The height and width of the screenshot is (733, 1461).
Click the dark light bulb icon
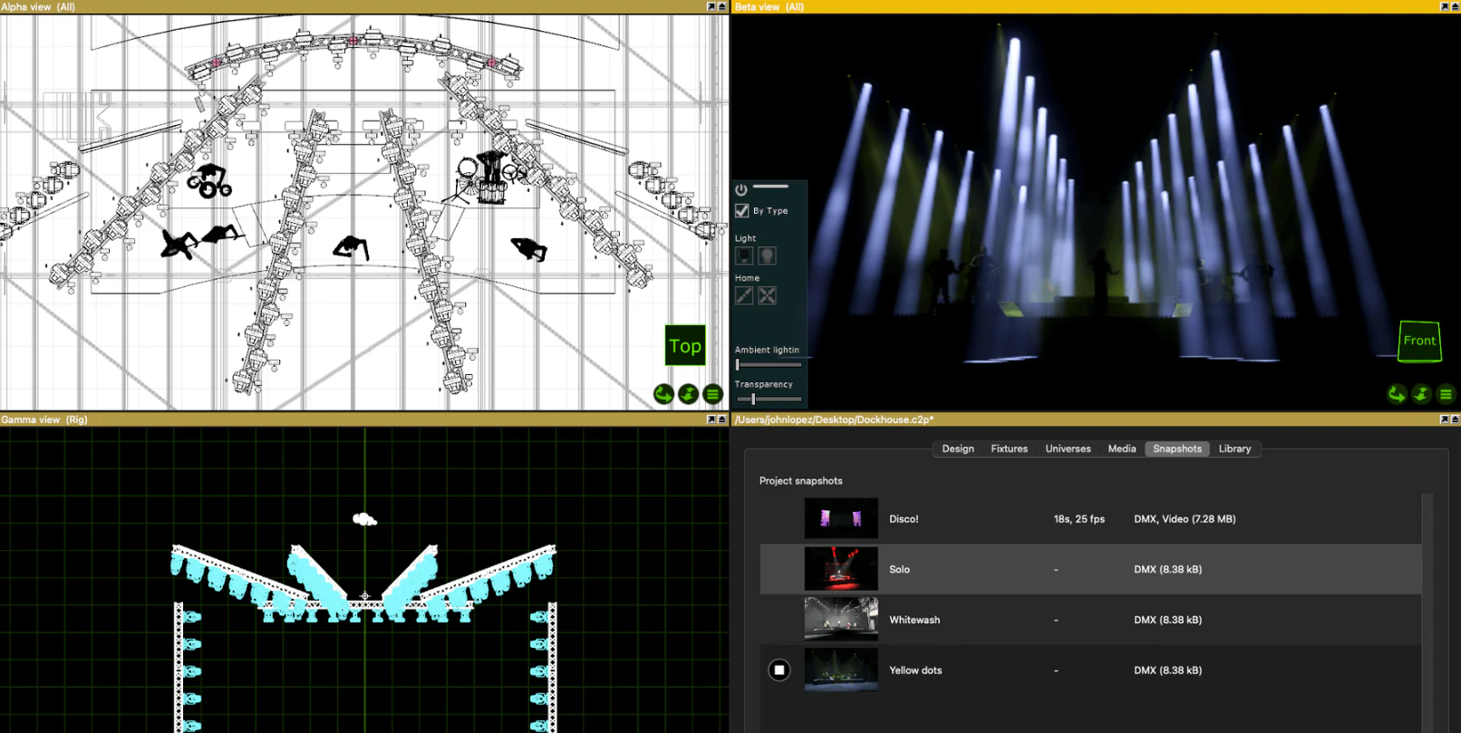point(744,256)
